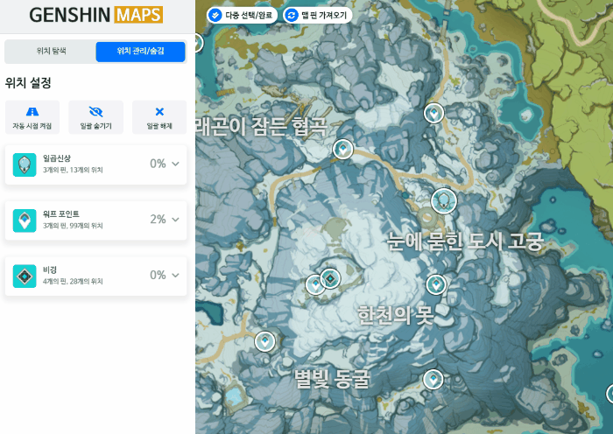Click the topmost waypoint pin on map

tap(433, 113)
